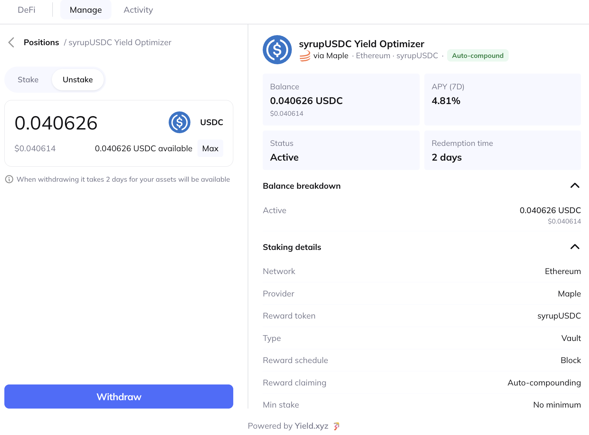The image size is (589, 435).
Task: Click the Provider value Maple
Action: [x=569, y=294]
